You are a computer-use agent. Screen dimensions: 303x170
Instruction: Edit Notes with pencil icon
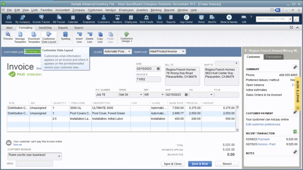[295, 152]
